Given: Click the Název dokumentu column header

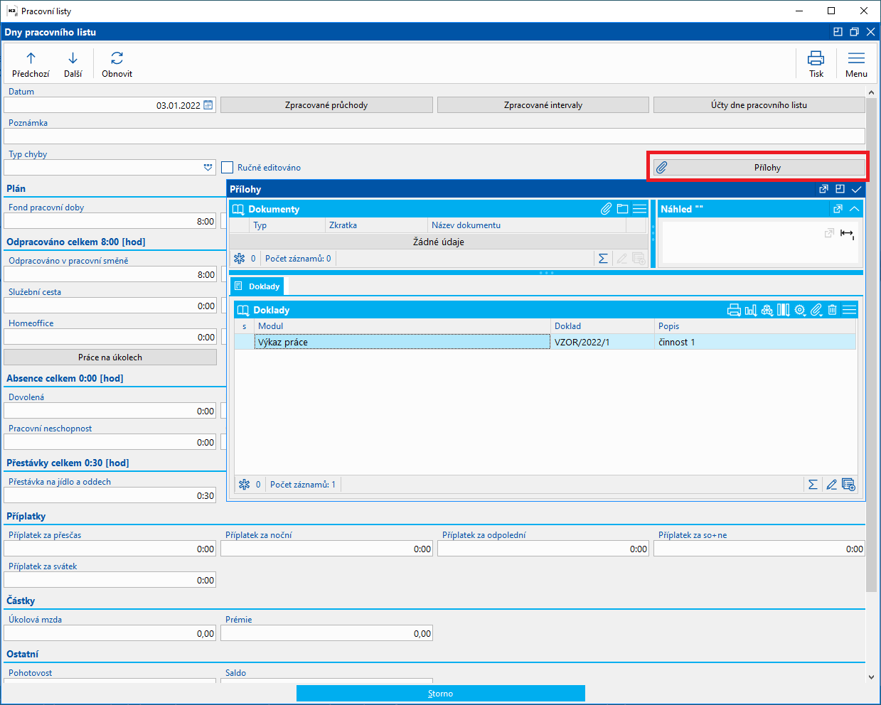Looking at the screenshot, I should [x=527, y=225].
